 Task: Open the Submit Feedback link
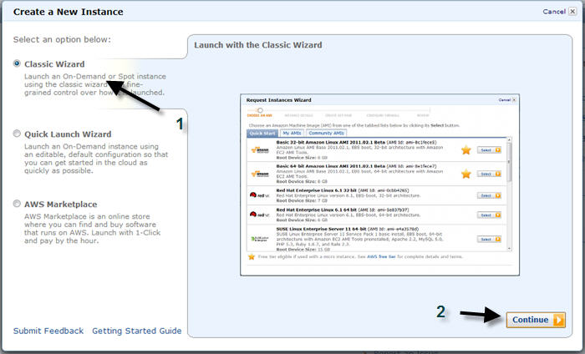(48, 331)
